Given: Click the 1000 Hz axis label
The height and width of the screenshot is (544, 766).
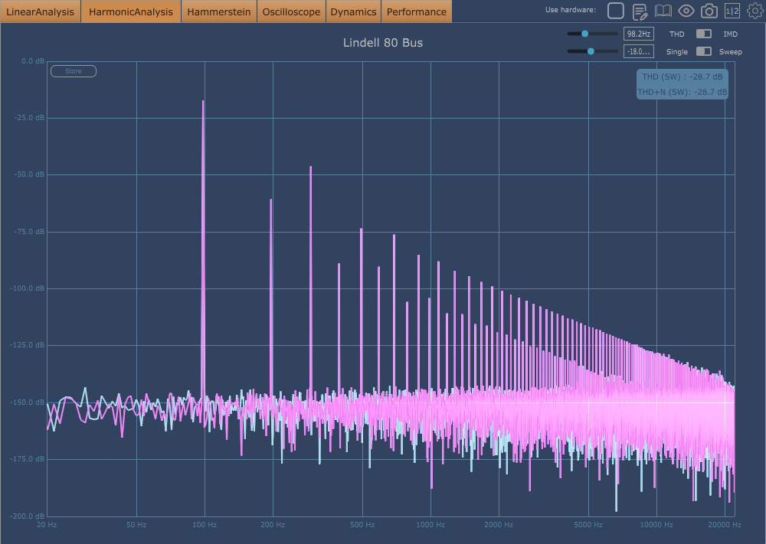Looking at the screenshot, I should pos(430,525).
